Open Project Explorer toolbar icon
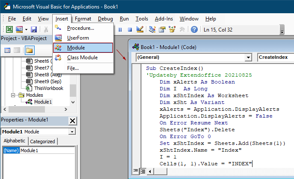 tap(152, 29)
